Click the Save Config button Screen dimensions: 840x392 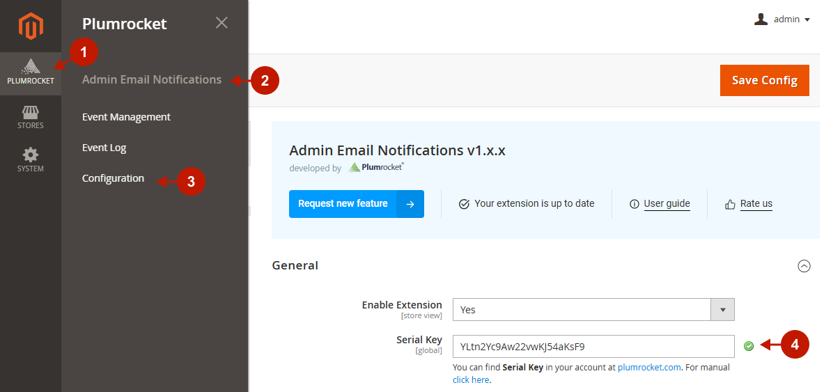(764, 81)
